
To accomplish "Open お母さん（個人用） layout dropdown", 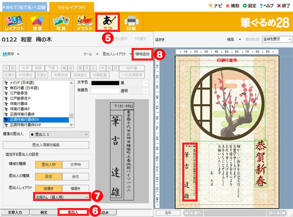I will click(x=62, y=197).
